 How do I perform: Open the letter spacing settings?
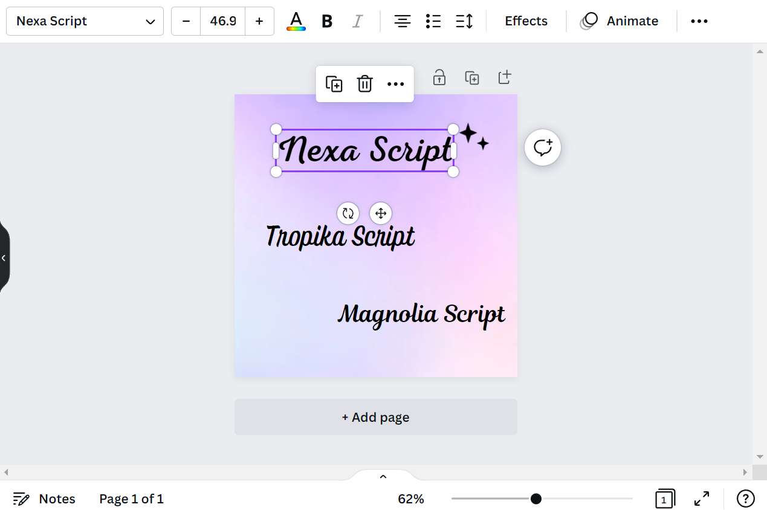[464, 21]
